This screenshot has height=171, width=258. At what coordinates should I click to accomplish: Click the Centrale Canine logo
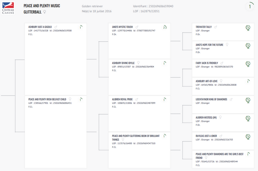coord(8,7)
